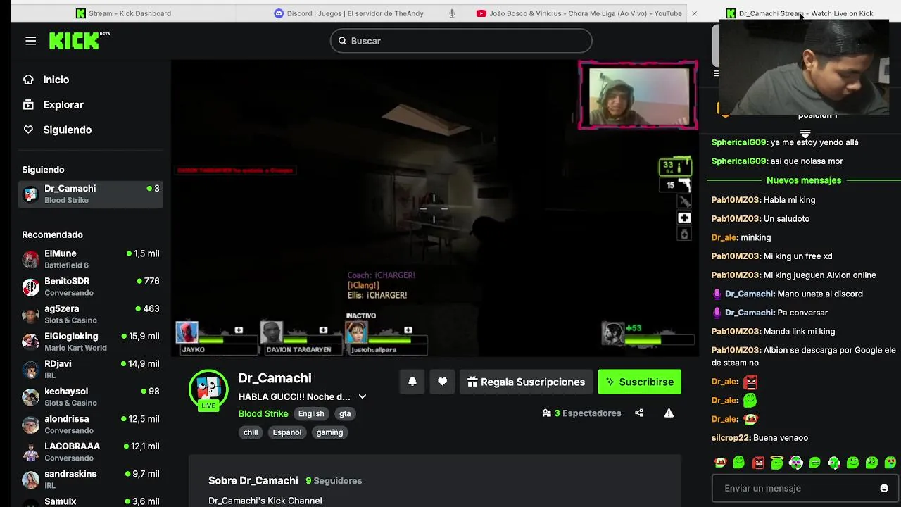Open recommended channel BenitoSDR
Screen dimensions: 901x507
click(x=92, y=287)
